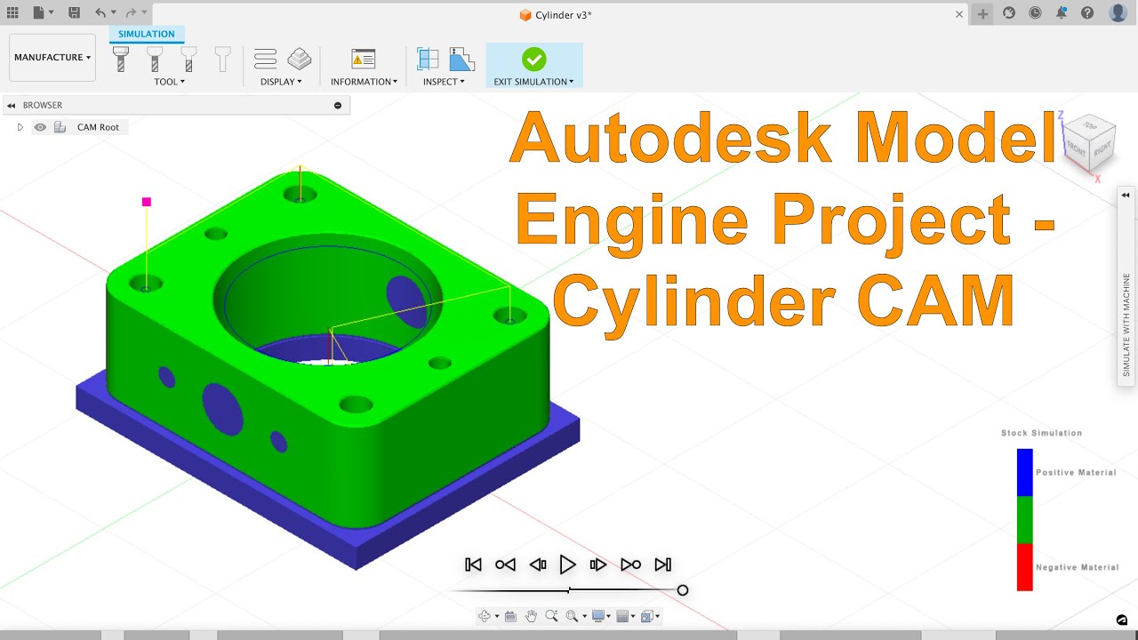Click the first tool icon with dark holder

point(121,60)
